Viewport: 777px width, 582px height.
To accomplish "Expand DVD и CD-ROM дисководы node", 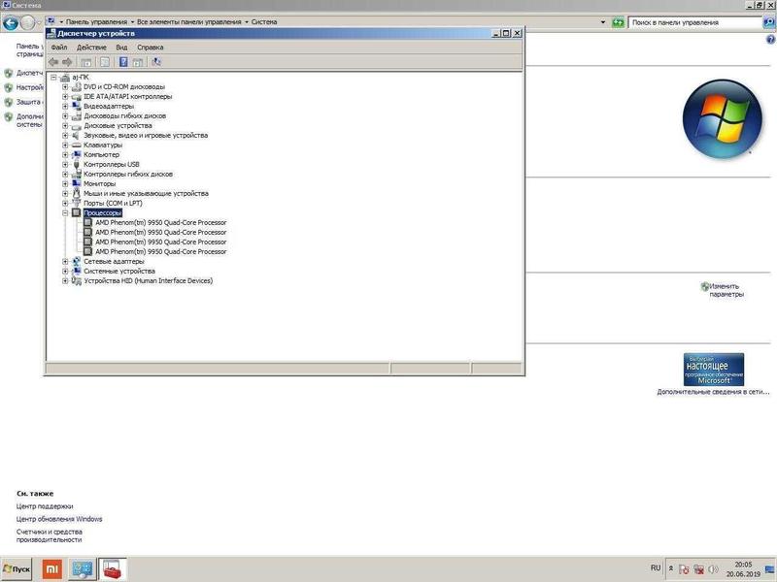I will point(65,86).
